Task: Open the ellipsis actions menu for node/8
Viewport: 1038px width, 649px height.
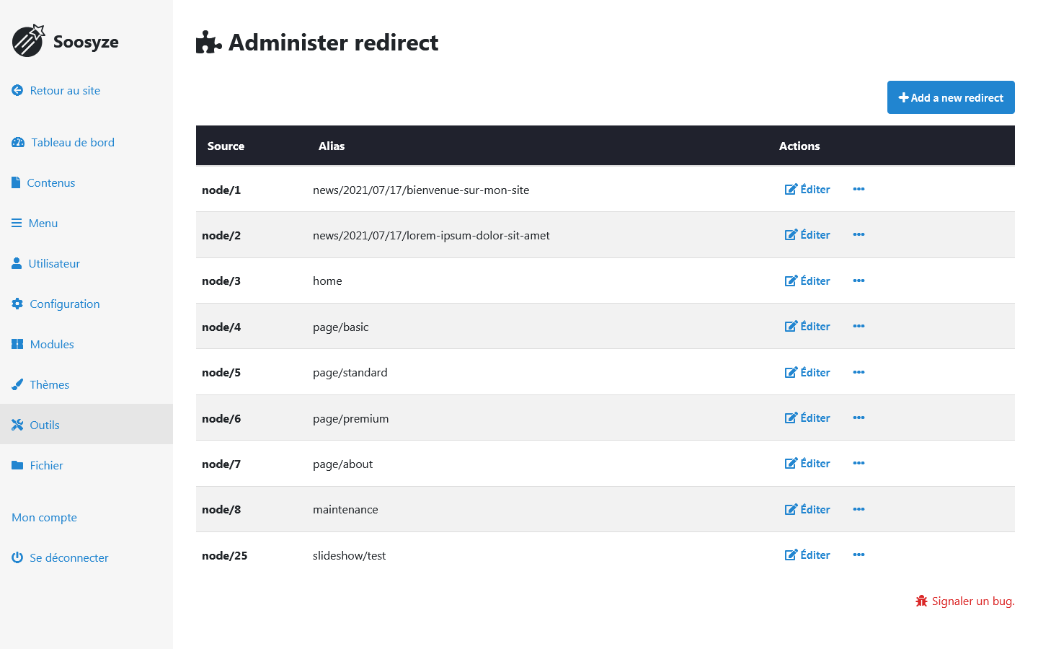Action: click(x=859, y=509)
